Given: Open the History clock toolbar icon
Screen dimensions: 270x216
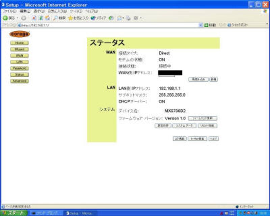Looking at the screenshot, I should coord(111,18).
